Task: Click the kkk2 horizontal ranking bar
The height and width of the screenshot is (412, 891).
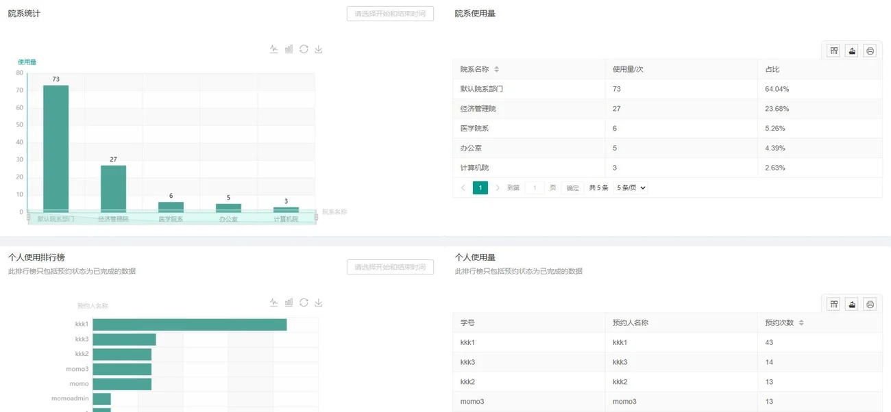Action: pyautogui.click(x=122, y=354)
